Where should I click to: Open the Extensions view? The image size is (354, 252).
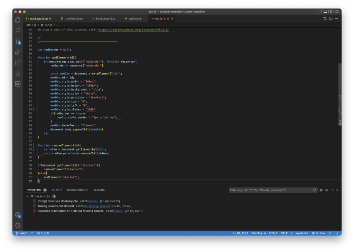click(x=18, y=63)
